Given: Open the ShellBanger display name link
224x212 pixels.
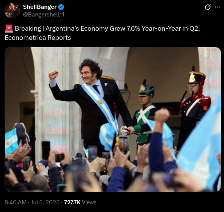Looking at the screenshot, I should coord(40,7).
